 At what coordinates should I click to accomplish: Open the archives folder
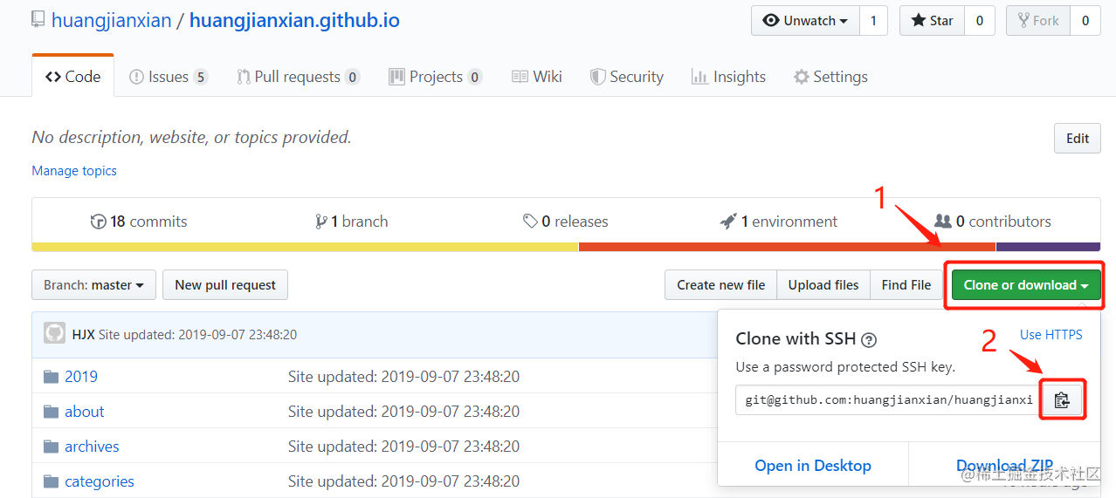coord(92,447)
